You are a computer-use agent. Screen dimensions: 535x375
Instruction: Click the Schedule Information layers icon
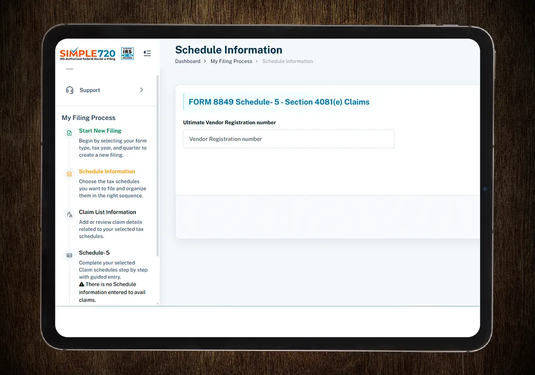pos(68,174)
